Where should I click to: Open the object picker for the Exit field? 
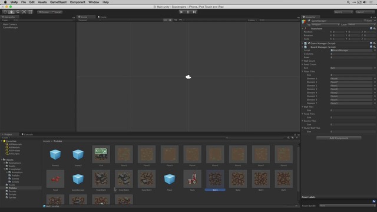[375, 68]
